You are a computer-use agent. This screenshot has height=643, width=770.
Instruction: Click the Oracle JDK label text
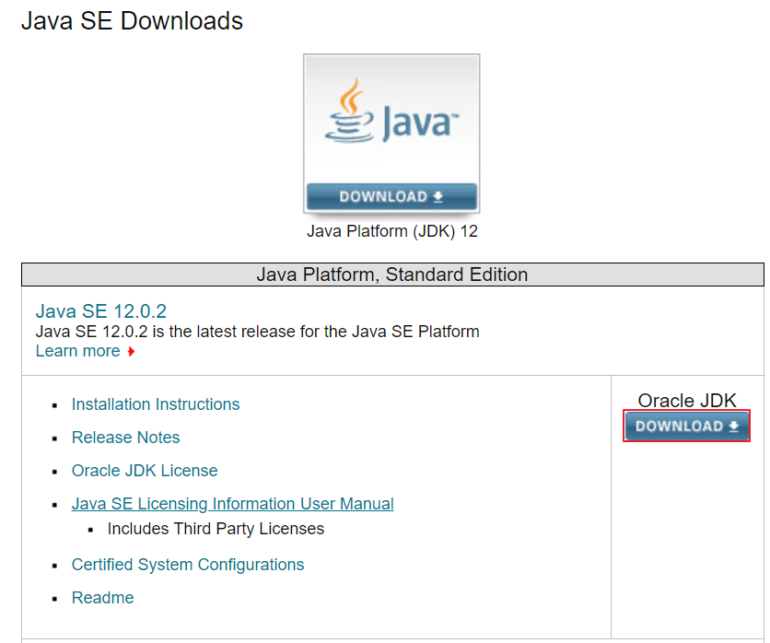(687, 401)
